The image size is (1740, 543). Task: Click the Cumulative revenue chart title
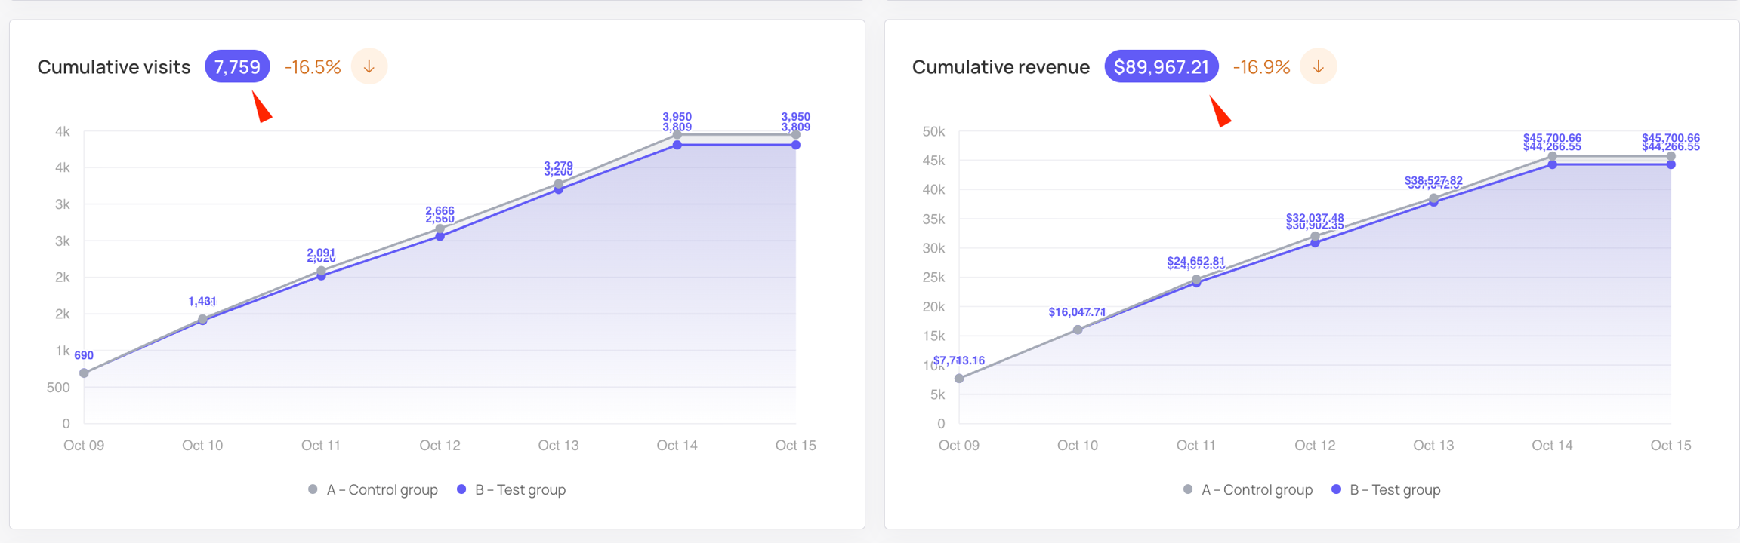[1001, 66]
